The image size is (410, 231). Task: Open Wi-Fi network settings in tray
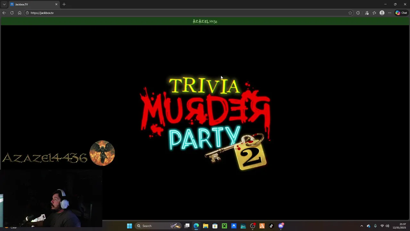click(x=382, y=226)
